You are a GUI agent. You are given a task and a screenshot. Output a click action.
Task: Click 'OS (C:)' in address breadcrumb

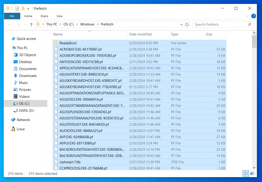click(x=69, y=24)
